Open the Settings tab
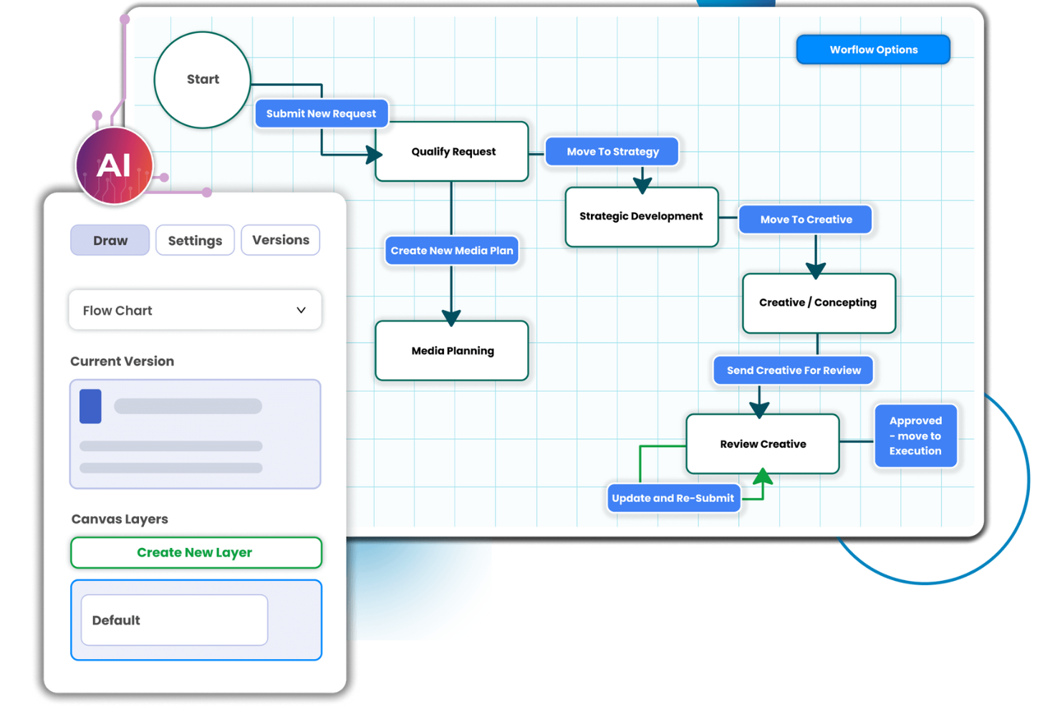The image size is (1060, 707). click(x=195, y=241)
